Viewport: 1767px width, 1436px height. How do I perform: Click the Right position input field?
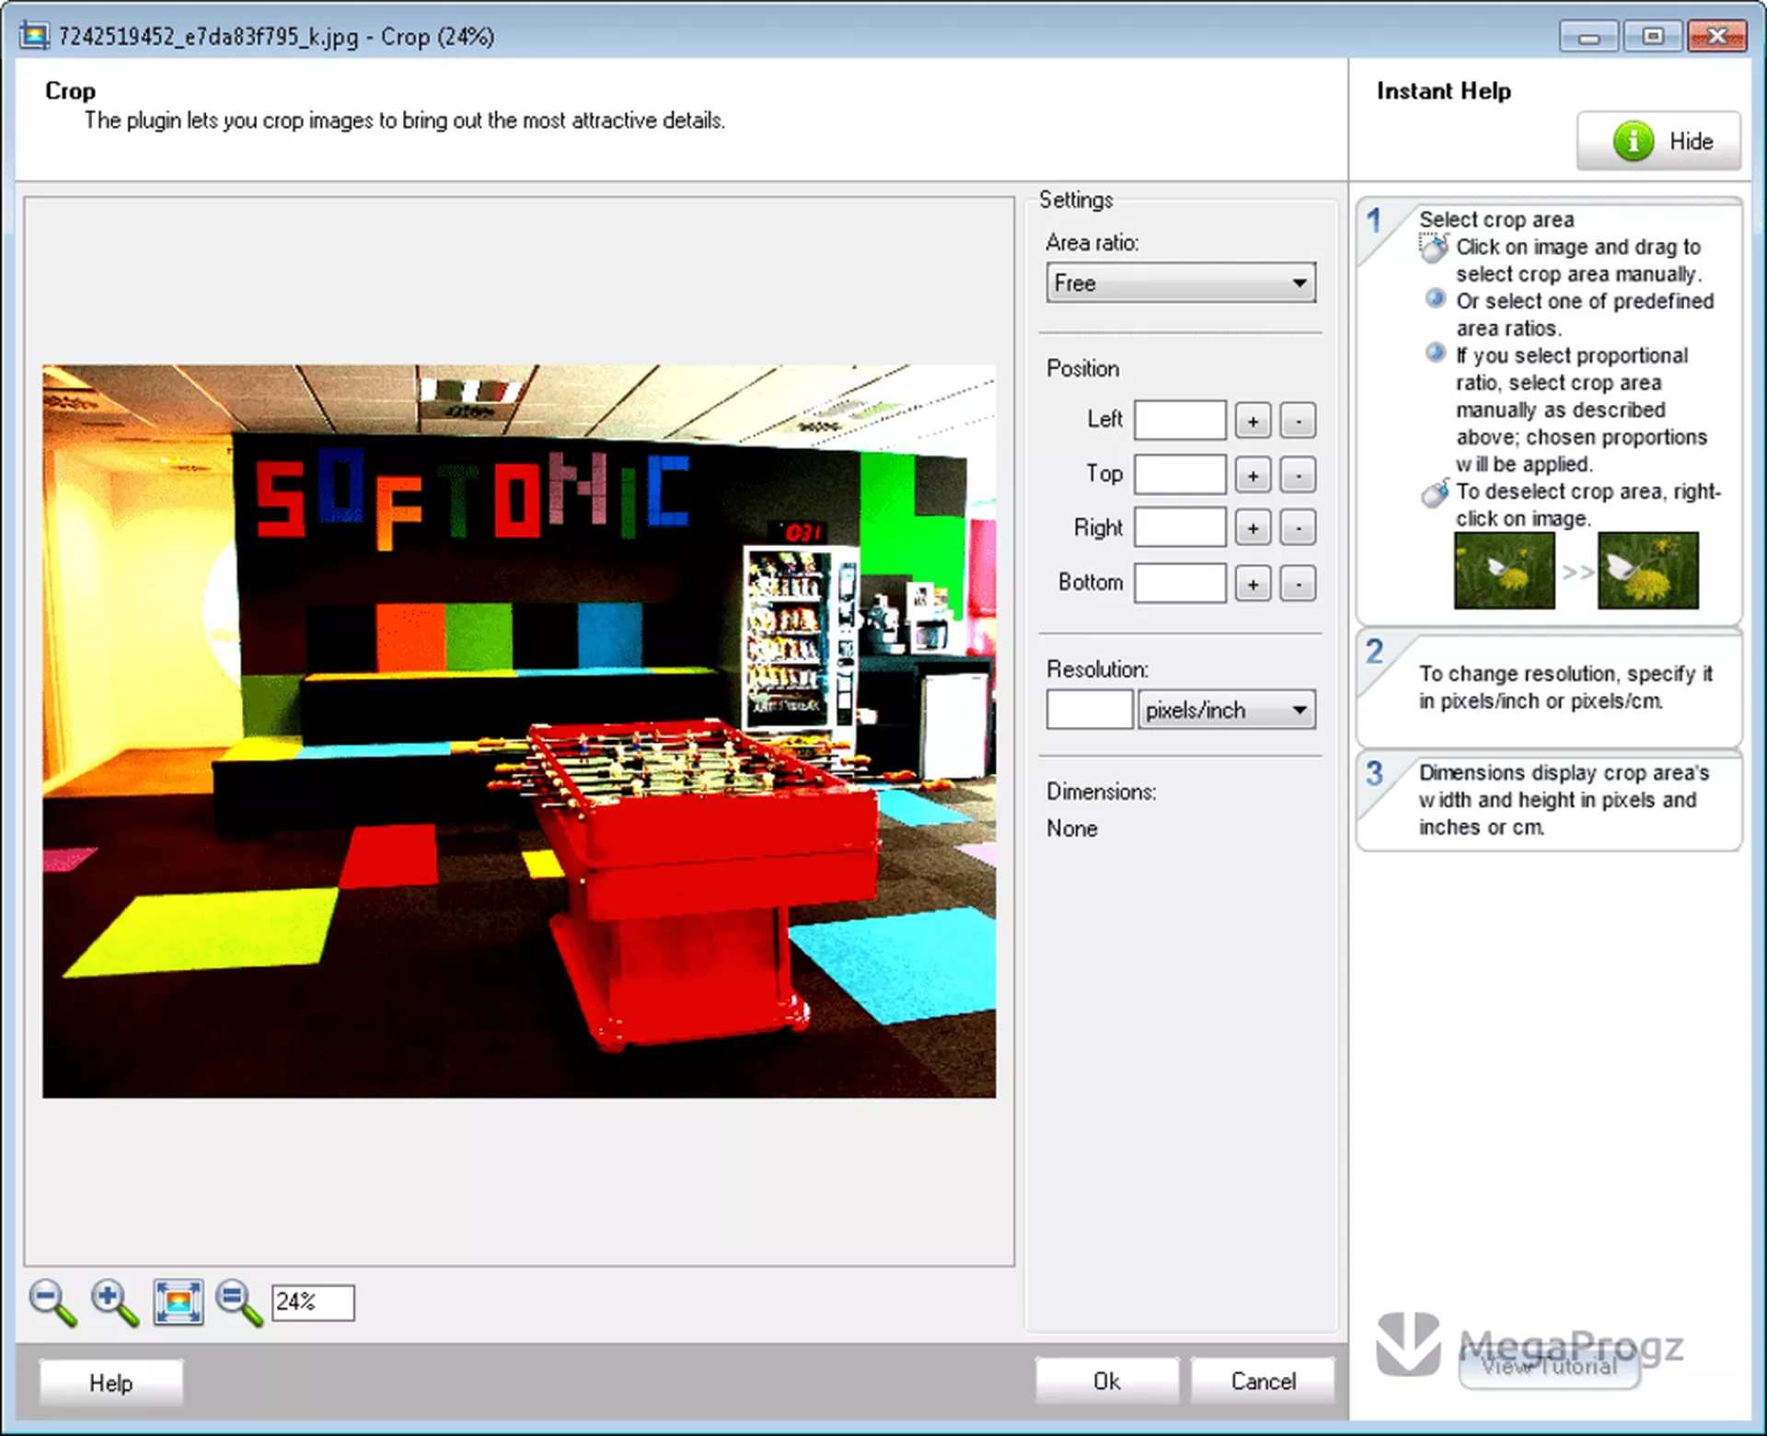pos(1180,527)
